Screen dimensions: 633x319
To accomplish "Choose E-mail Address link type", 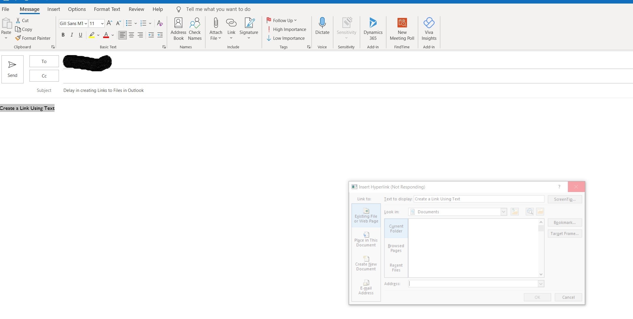I will click(x=366, y=287).
